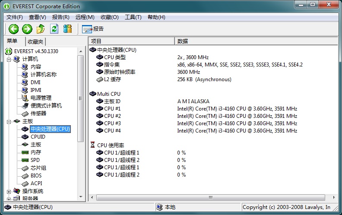Click the green Back arrow toolbar icon
The width and height of the screenshot is (342, 215).
(13, 29)
